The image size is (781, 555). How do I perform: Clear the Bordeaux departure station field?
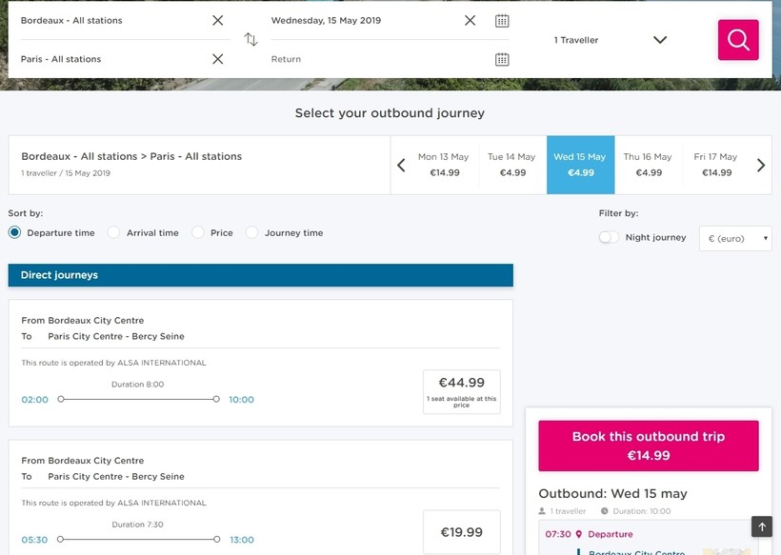point(218,20)
